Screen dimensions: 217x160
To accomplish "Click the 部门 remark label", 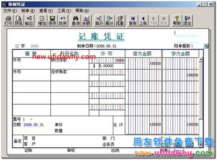I will pyautogui.click(x=108, y=138).
